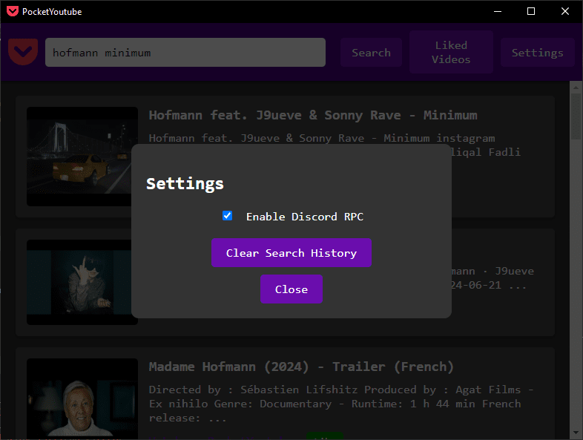
Task: Click the title 'Hofmann feat. J9ueve & Sonny Rave - Minimum'
Action: [x=313, y=115]
